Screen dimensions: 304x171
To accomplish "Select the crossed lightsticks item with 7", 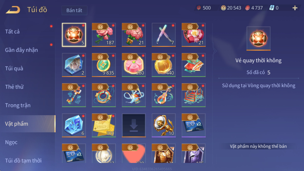I will (x=164, y=35).
